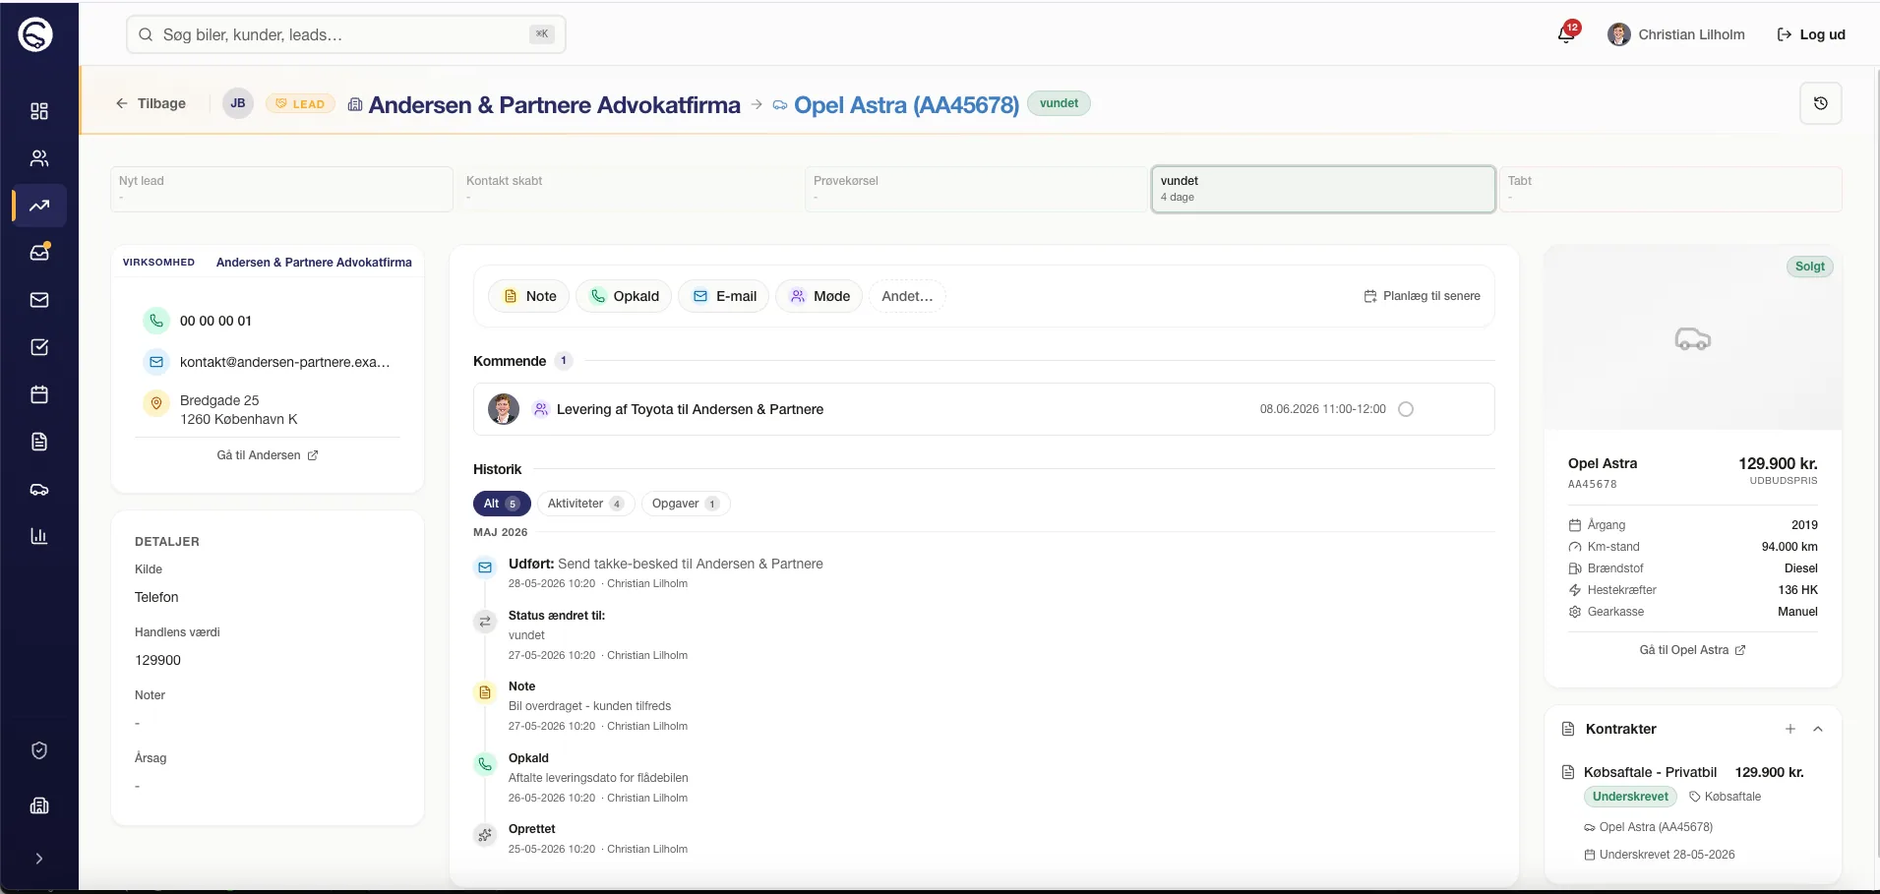Open the statistics bar chart sidebar icon

tap(39, 536)
